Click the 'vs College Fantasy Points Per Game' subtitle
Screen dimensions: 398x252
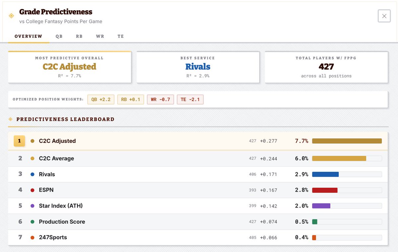tap(61, 22)
